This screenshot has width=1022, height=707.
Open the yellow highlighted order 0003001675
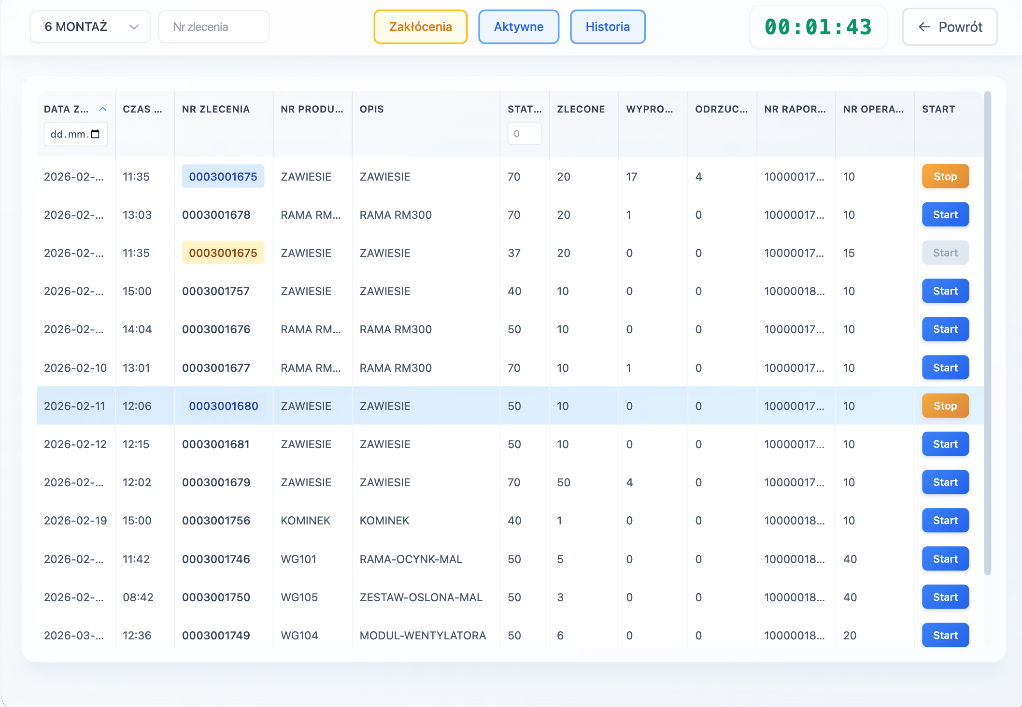[x=223, y=253]
